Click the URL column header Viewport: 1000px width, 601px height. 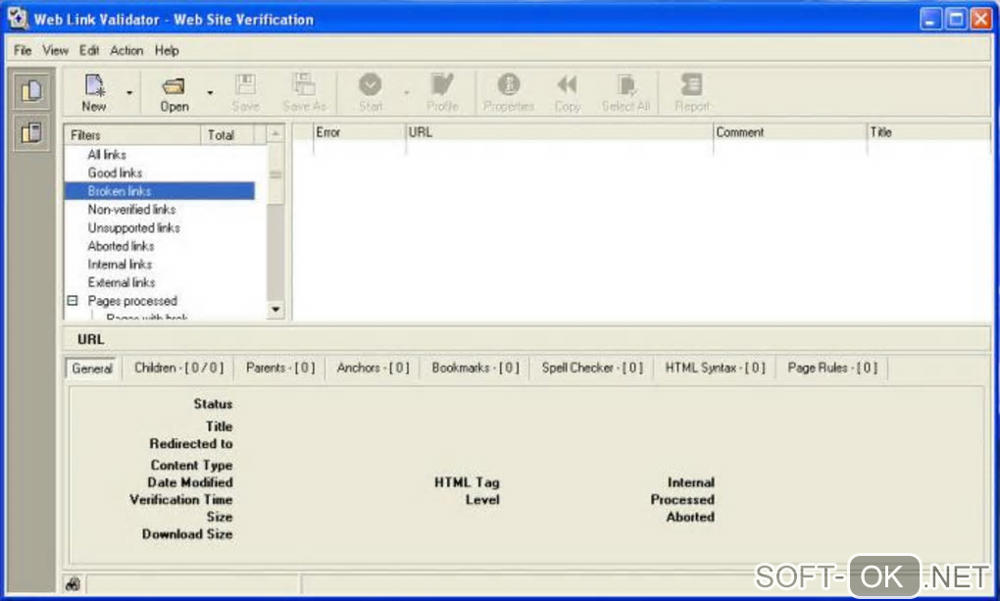point(559,132)
